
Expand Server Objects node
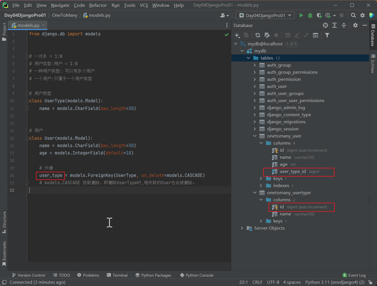(x=242, y=228)
